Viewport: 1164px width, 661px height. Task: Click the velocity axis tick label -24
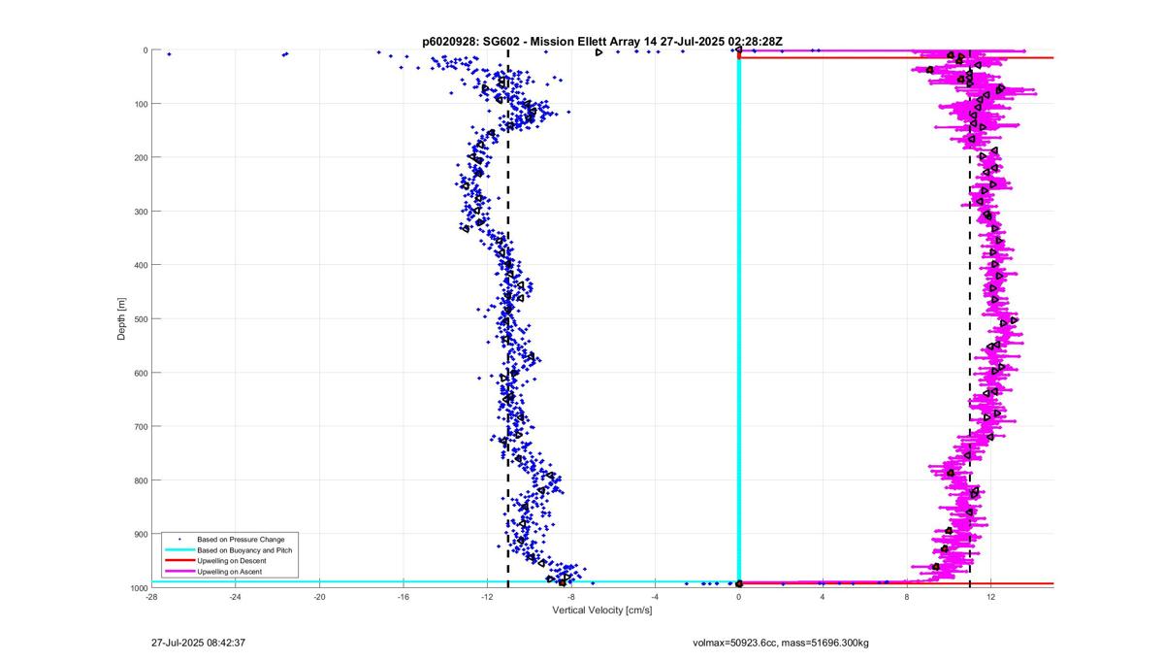pyautogui.click(x=236, y=598)
